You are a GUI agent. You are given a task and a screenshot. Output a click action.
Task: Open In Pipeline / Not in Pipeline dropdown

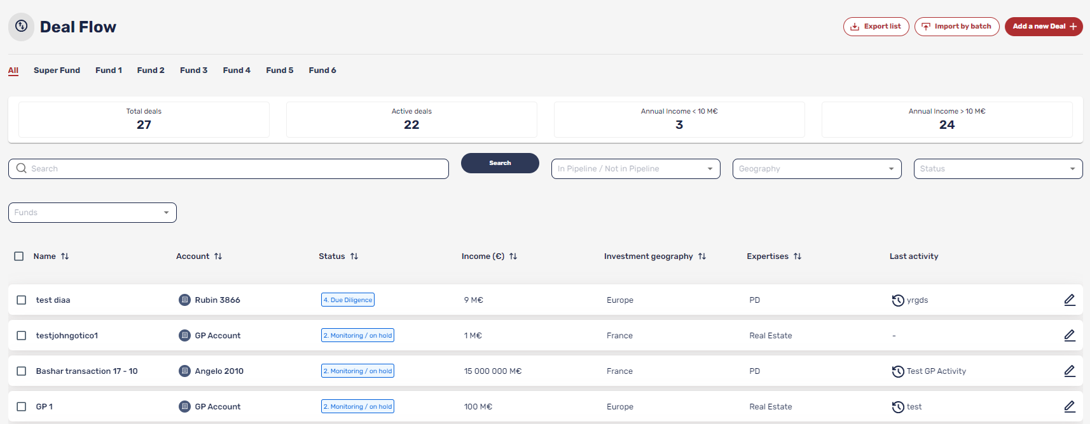tap(635, 169)
